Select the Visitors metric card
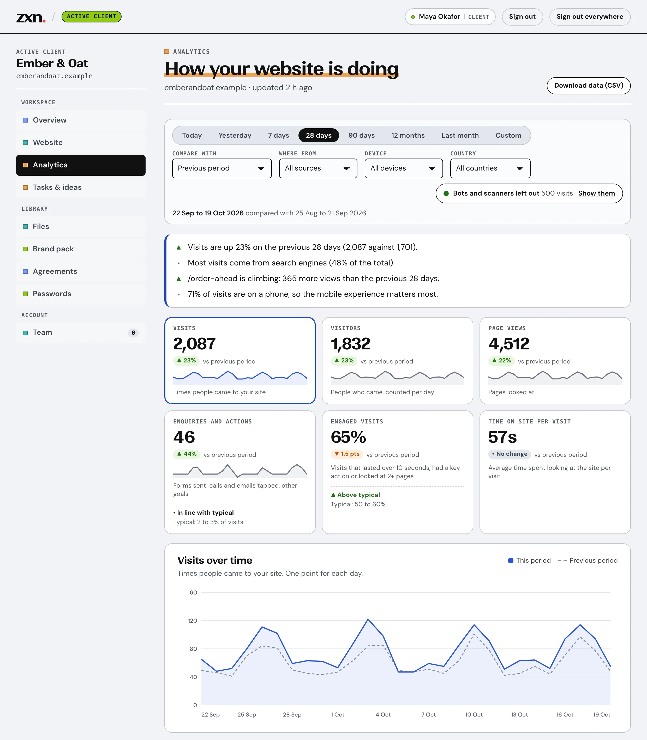 tap(398, 360)
